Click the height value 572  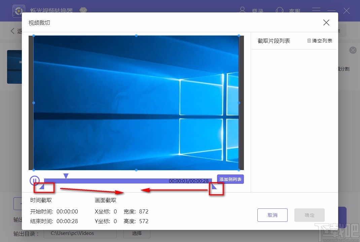[144, 221]
